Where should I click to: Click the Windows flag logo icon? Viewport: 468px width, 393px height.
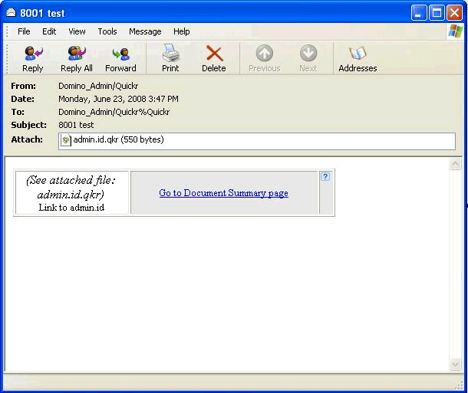(456, 31)
